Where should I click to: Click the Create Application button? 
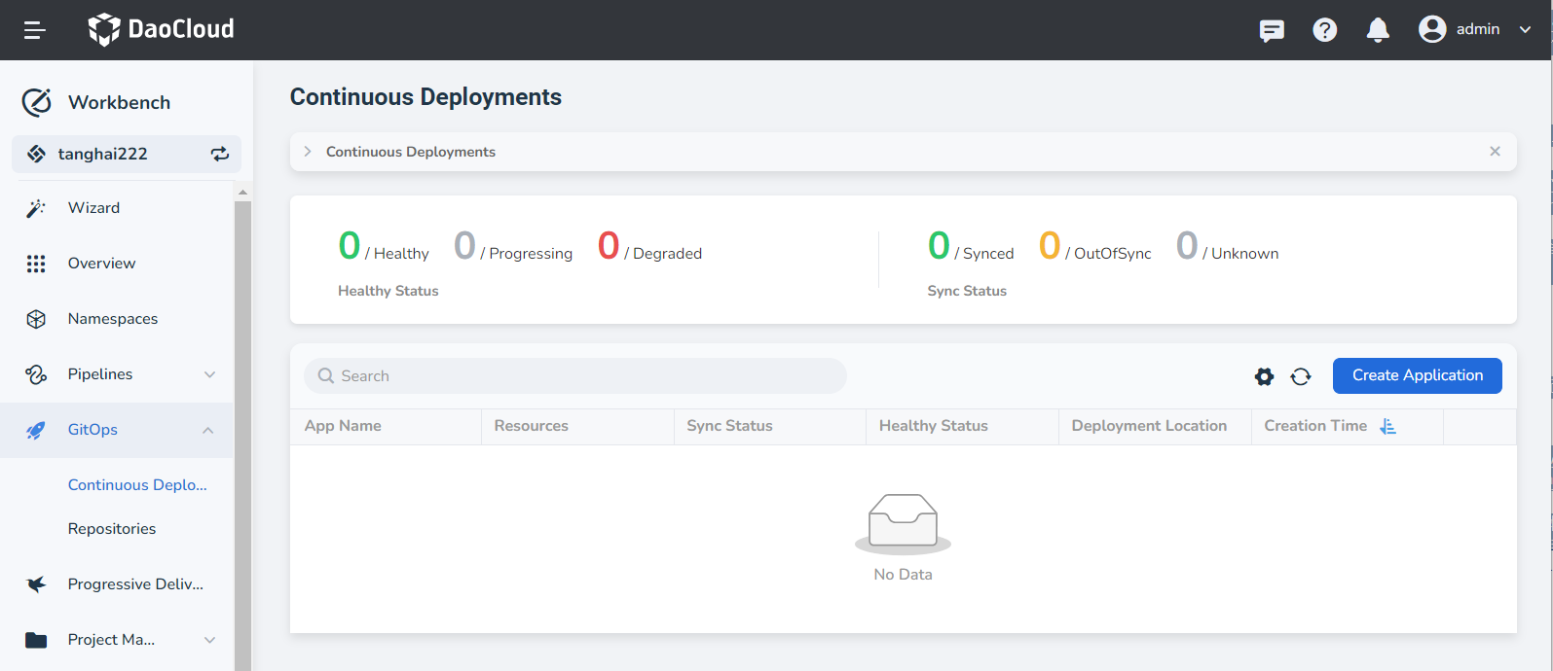coord(1417,375)
